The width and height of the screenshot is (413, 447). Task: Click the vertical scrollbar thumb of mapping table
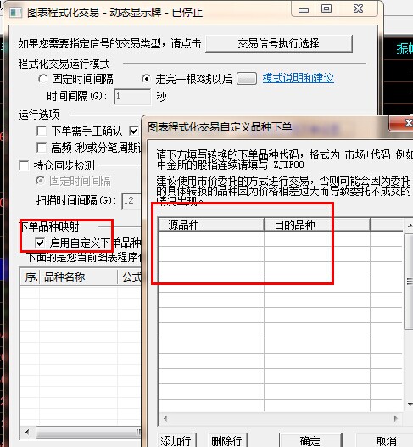point(410,282)
